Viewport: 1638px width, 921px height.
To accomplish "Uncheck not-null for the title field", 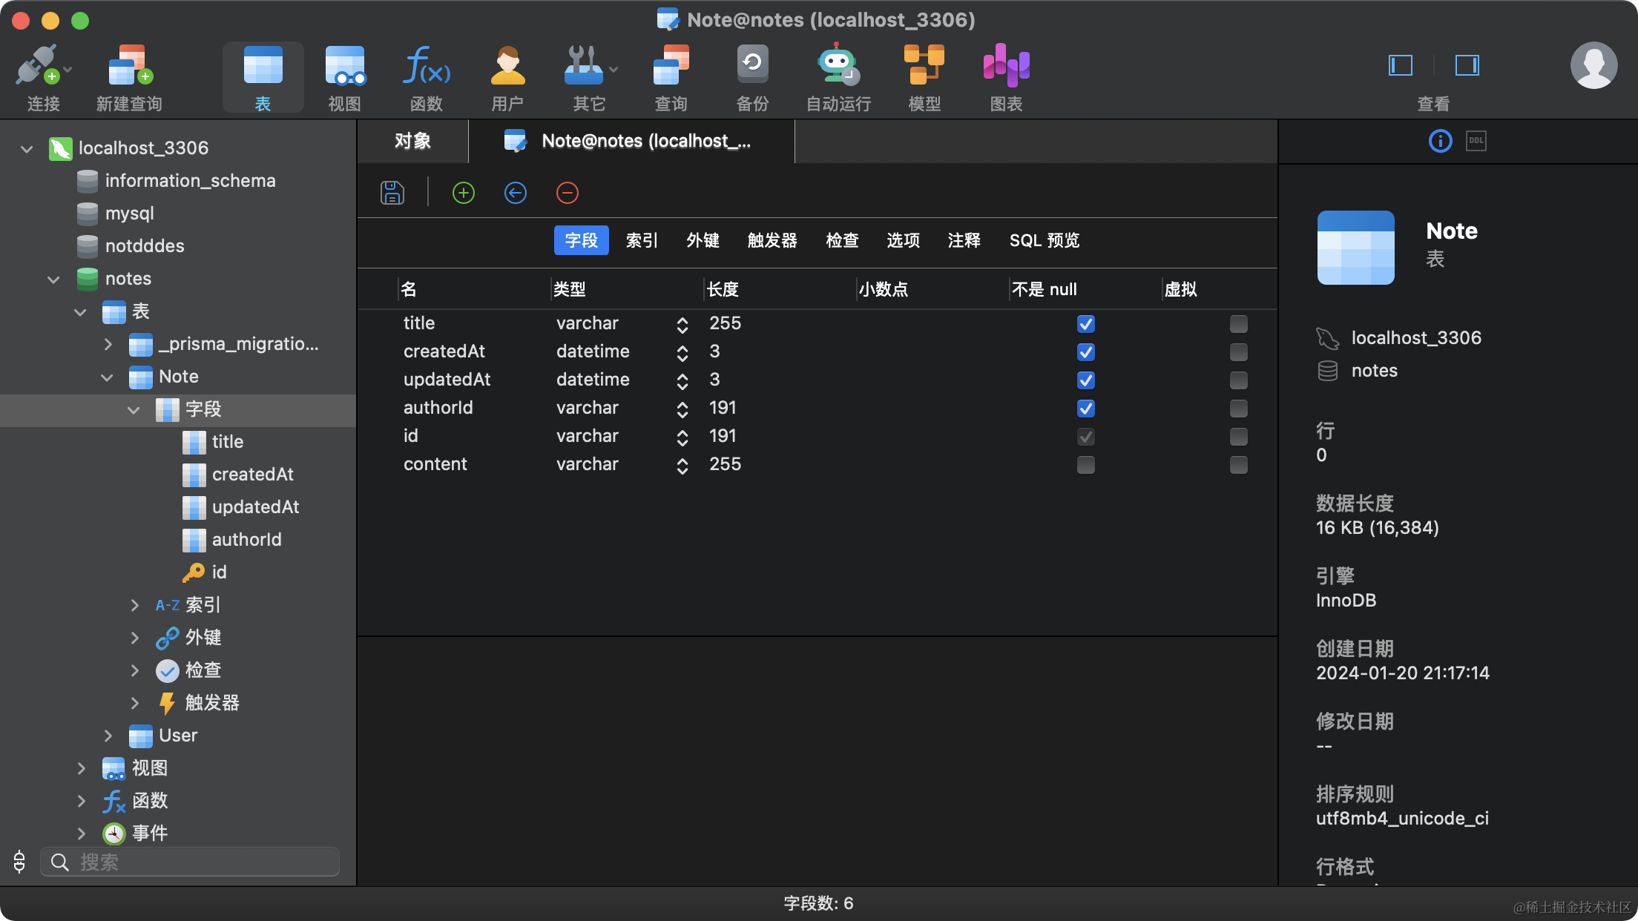I will pyautogui.click(x=1085, y=324).
